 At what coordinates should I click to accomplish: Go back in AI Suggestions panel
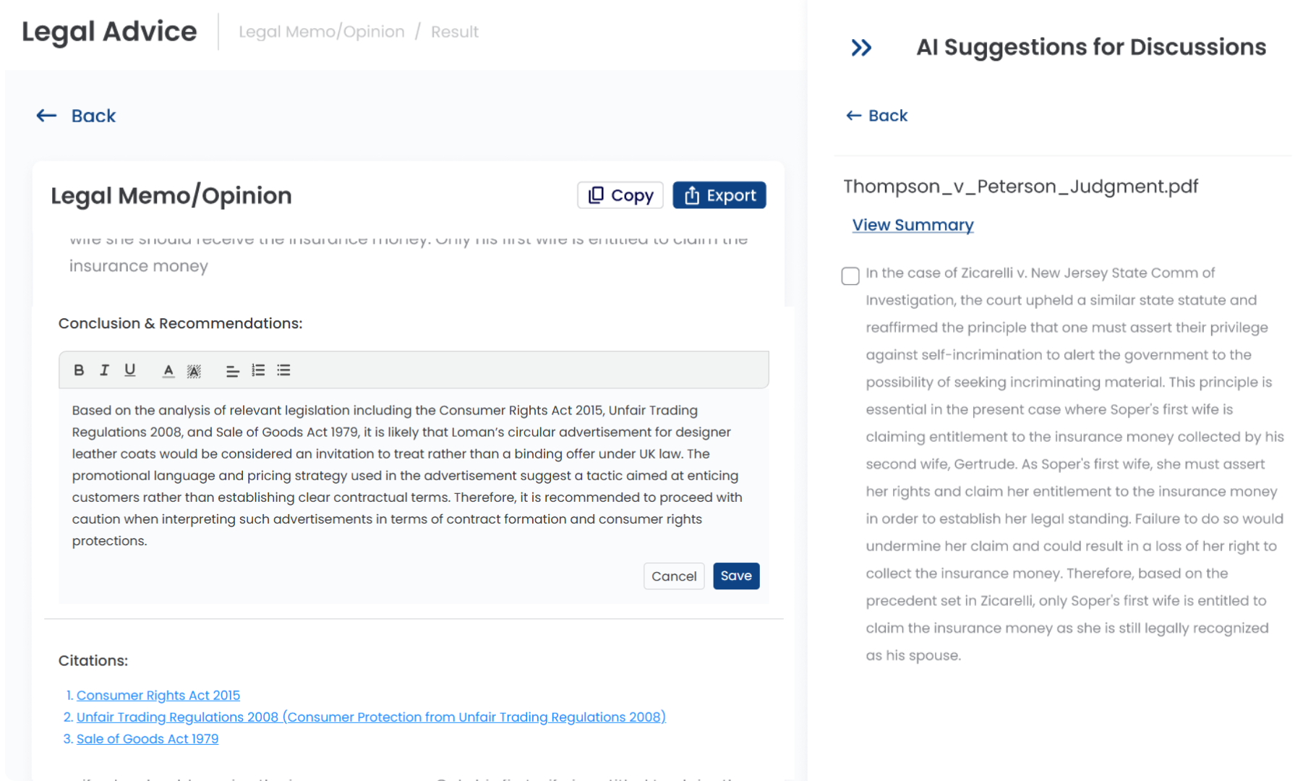tap(876, 116)
